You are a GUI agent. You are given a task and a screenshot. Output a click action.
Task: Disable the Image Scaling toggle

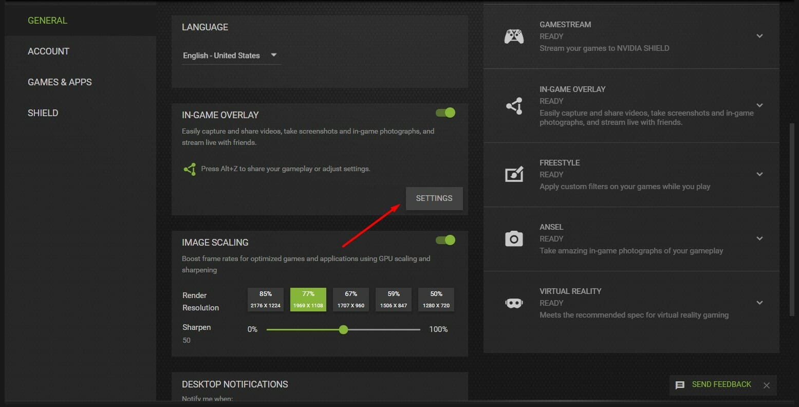coord(445,240)
